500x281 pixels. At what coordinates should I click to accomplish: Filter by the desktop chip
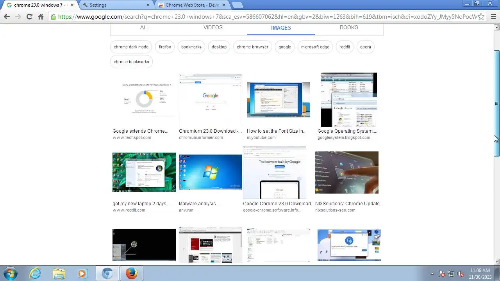point(219,47)
